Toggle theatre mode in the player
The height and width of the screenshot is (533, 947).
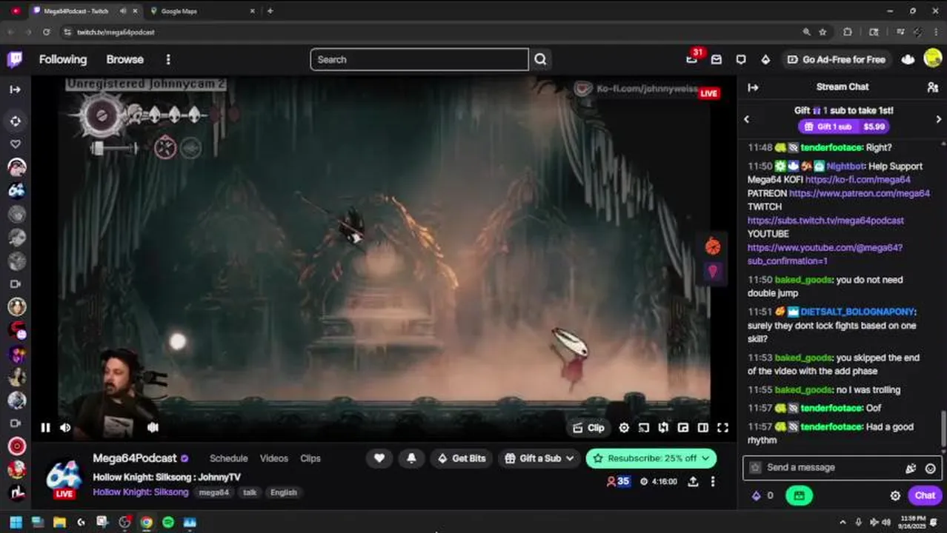[x=702, y=428]
